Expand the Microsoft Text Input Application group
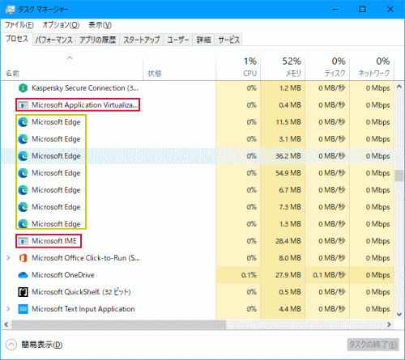The width and height of the screenshot is (405, 360). tap(8, 309)
